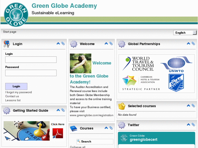
Task: Click the Start page breadcrumb
Action: pyautogui.click(x=10, y=32)
